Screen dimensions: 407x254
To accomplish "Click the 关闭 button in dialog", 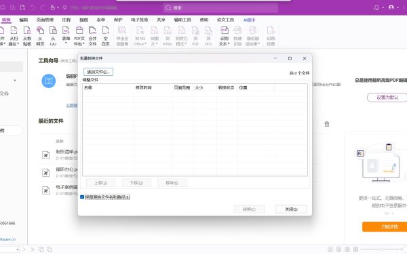I will [x=291, y=209].
